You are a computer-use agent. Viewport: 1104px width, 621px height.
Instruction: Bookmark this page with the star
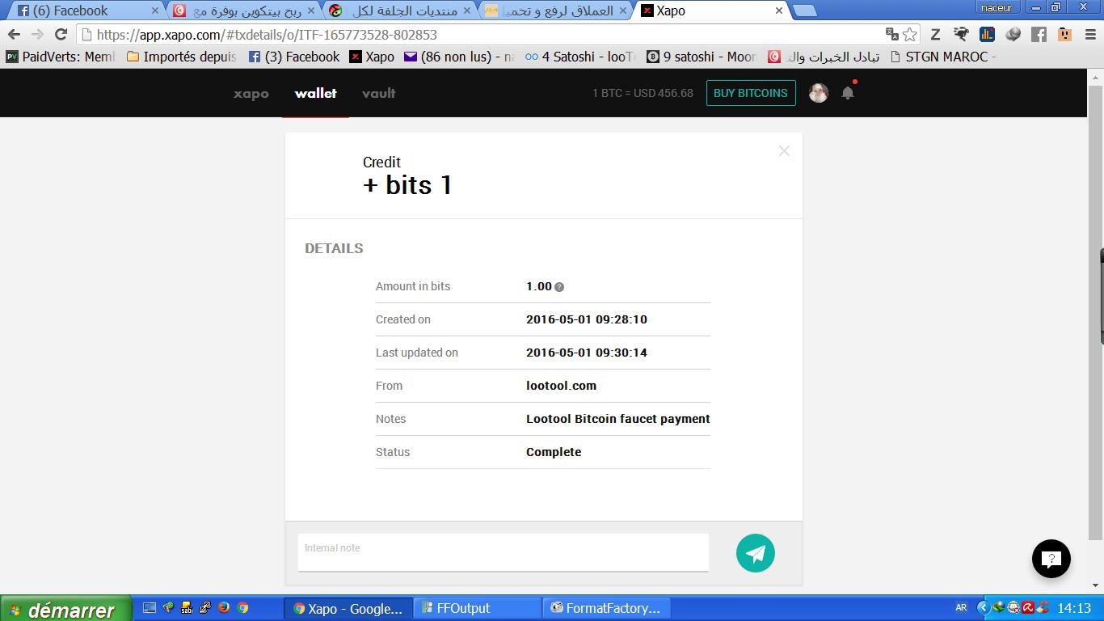(910, 35)
